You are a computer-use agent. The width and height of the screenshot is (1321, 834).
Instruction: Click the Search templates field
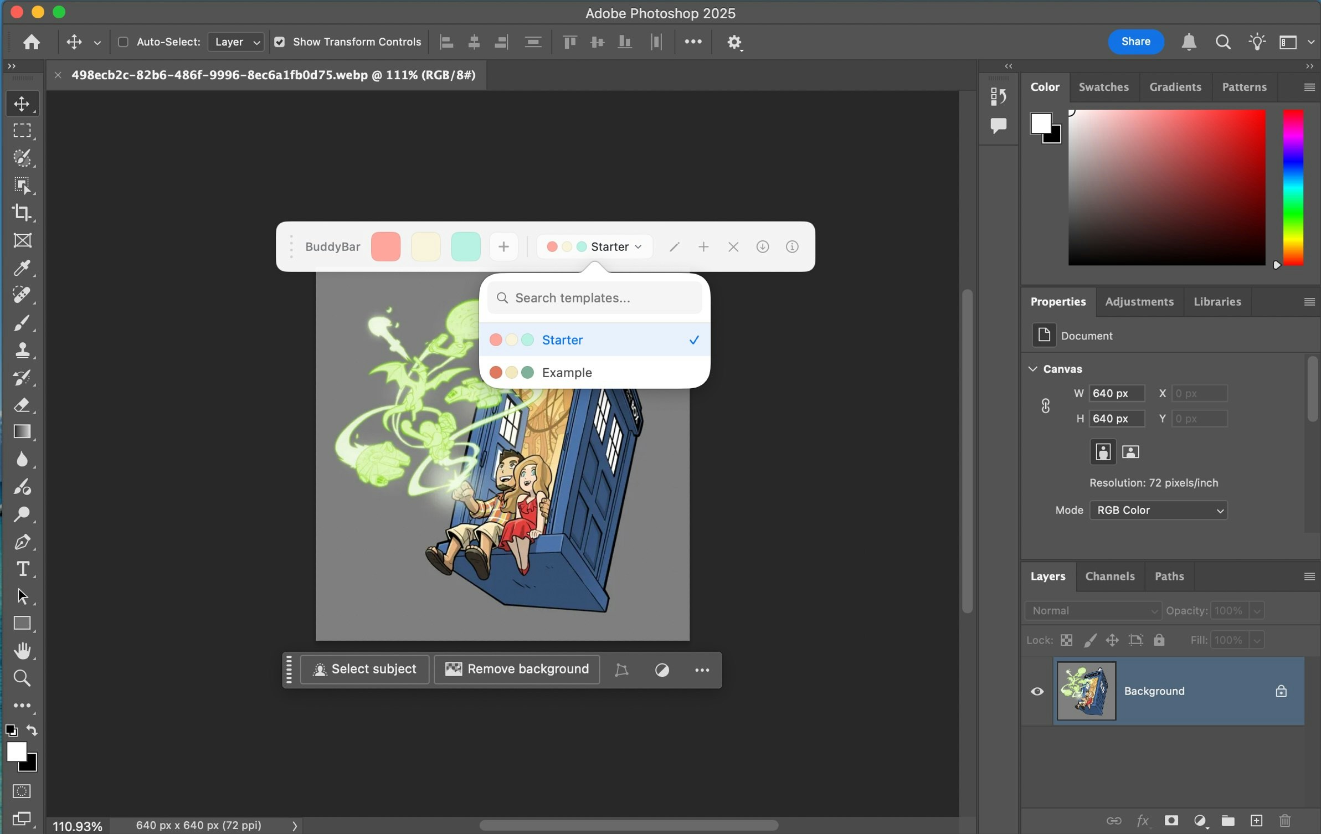tap(594, 298)
